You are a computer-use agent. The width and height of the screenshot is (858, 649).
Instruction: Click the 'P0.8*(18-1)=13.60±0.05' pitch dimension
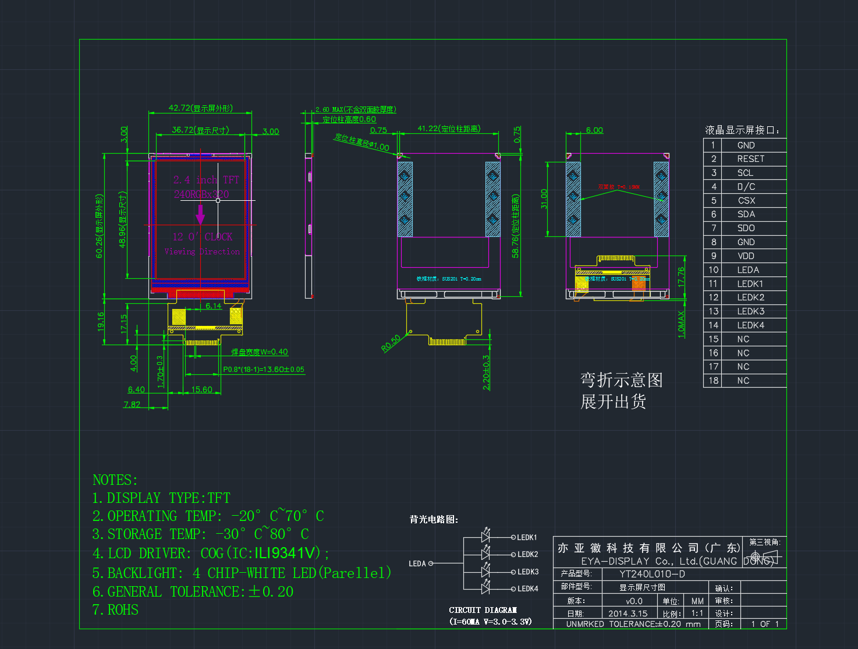click(x=264, y=369)
